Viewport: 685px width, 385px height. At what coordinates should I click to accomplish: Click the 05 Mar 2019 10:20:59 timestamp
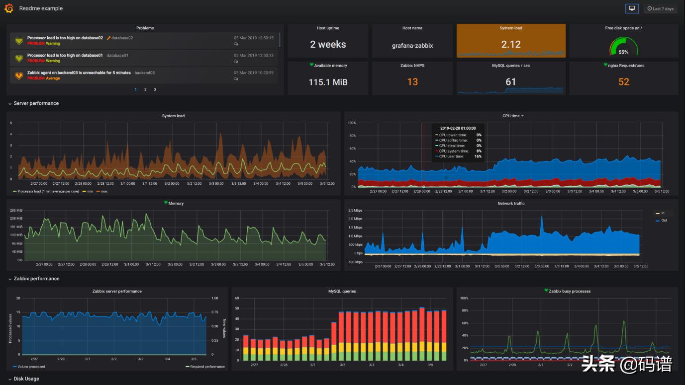[x=254, y=73]
